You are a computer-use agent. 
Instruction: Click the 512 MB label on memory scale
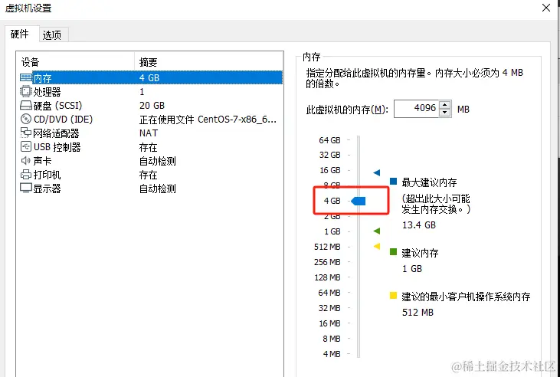(x=327, y=247)
